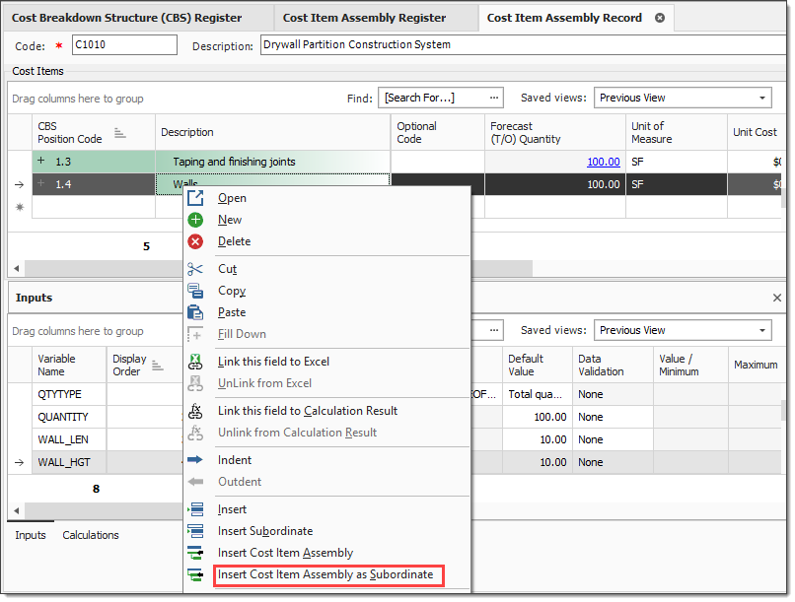Switch to Cost Item Assembly Register tab
This screenshot has height=602, width=795.
[364, 18]
